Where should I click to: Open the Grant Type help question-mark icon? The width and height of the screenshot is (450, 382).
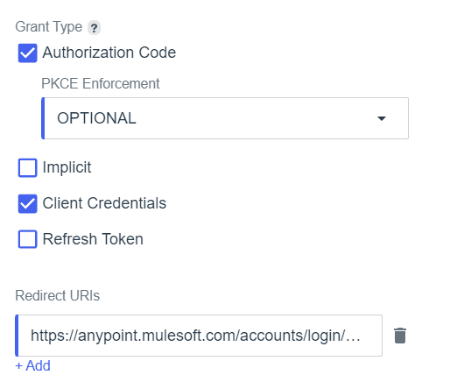(x=94, y=28)
